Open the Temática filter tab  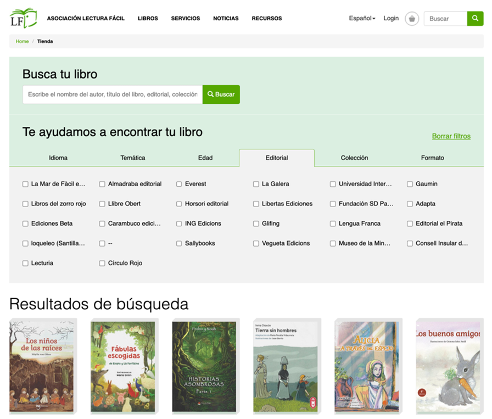click(x=133, y=158)
